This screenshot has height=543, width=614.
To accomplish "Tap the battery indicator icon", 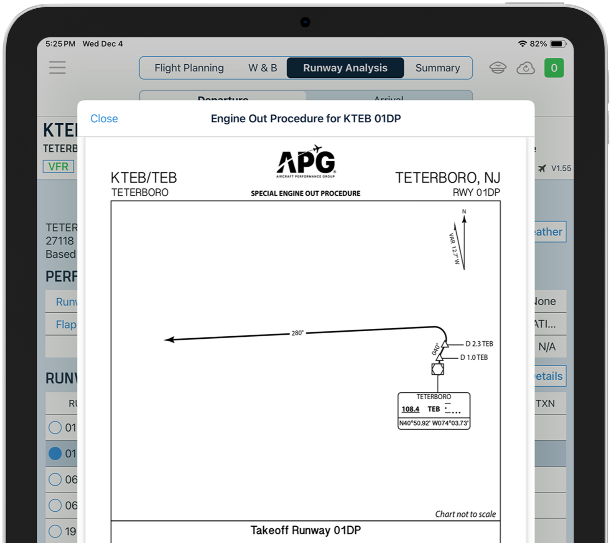I will pyautogui.click(x=558, y=44).
